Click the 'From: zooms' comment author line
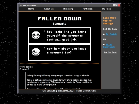 pyautogui.click(x=26, y=67)
